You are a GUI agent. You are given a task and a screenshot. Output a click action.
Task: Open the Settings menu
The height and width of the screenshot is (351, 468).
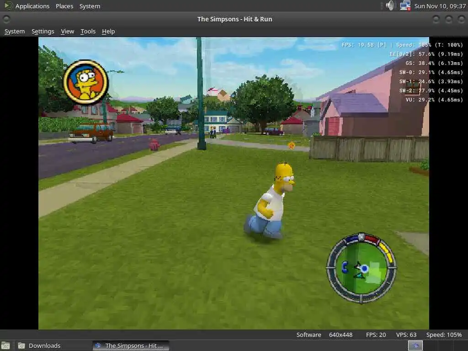coord(43,32)
